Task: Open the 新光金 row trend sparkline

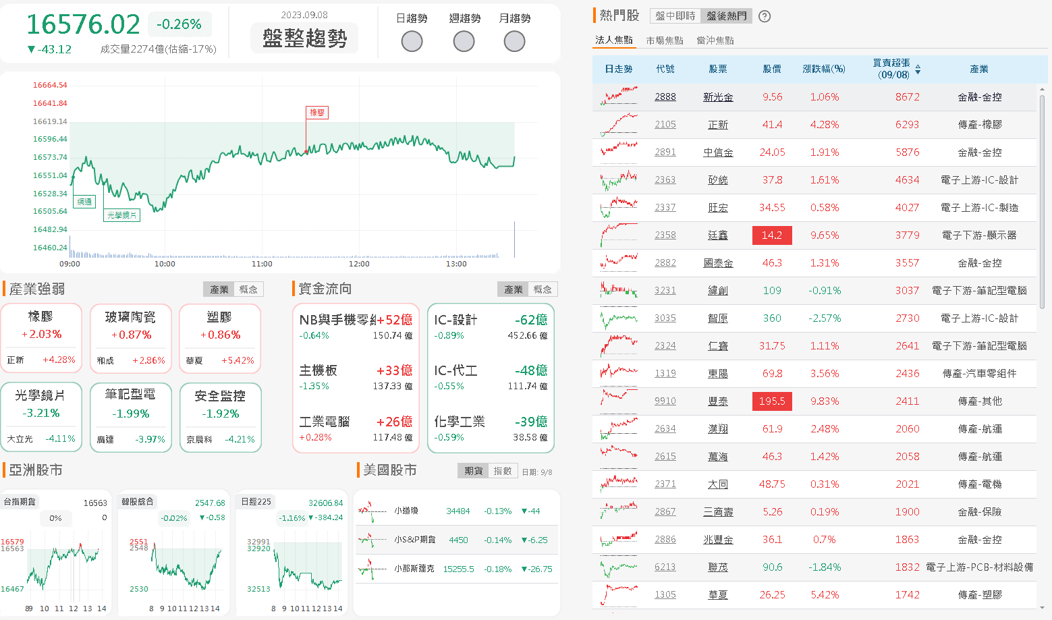Action: (619, 96)
